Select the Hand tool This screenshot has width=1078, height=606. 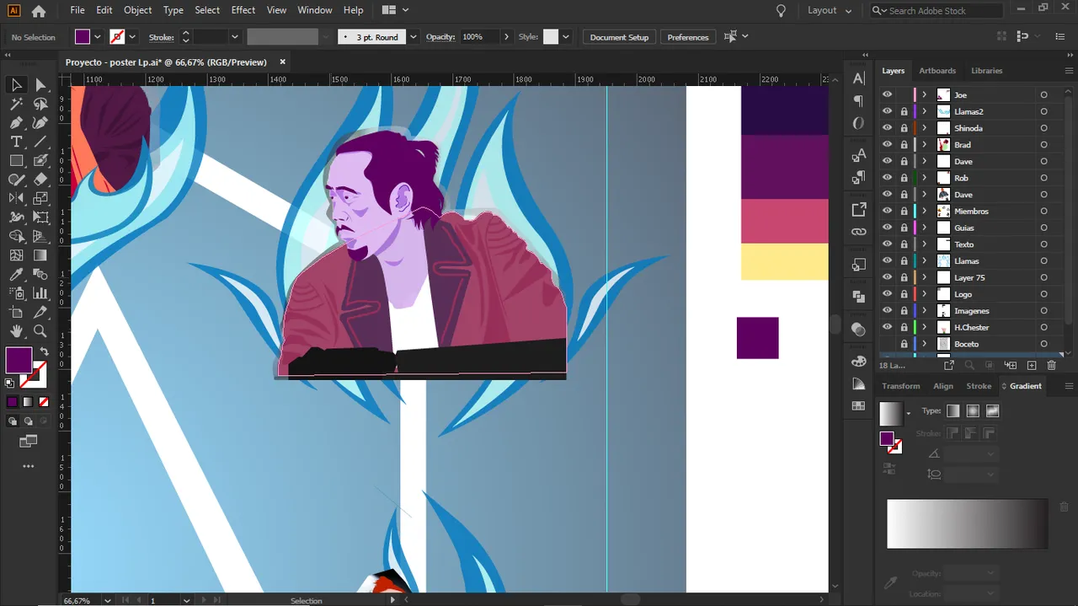tap(16, 331)
